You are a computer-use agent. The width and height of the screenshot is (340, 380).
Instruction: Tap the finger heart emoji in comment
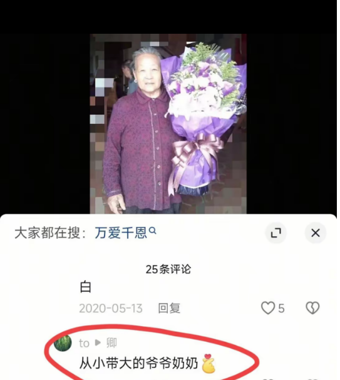pos(209,363)
